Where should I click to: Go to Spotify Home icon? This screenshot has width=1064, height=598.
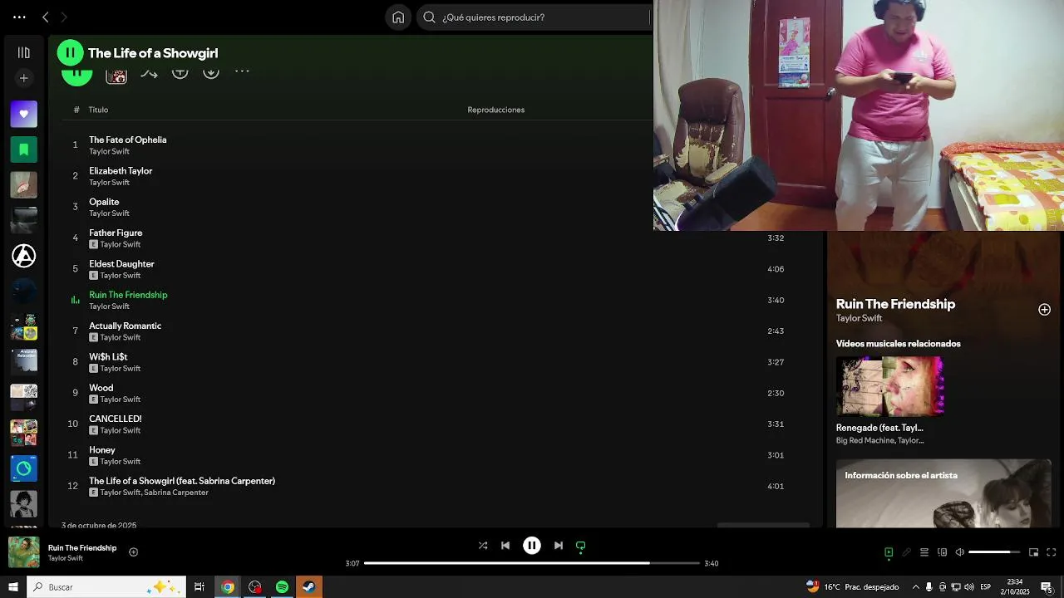pos(398,17)
